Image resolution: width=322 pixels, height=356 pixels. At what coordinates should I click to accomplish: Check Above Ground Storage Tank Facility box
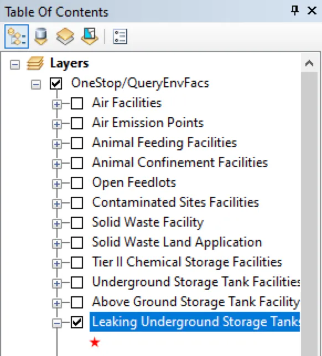click(x=77, y=302)
